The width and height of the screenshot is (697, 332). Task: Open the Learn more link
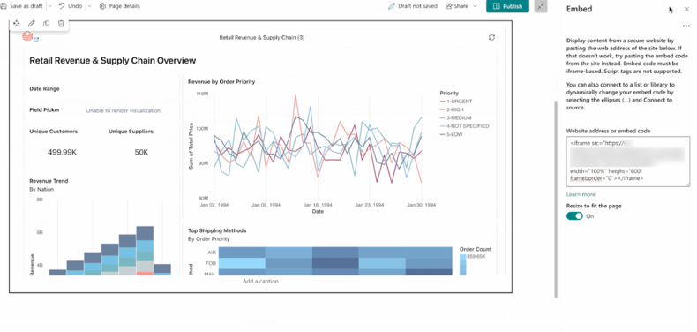581,194
